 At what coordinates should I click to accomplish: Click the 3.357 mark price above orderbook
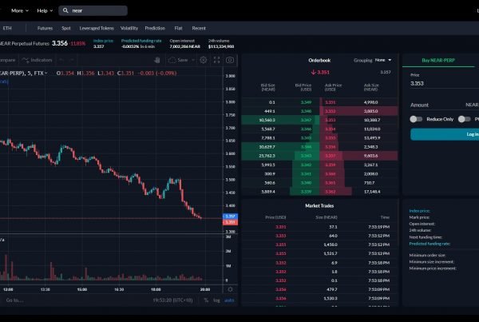click(x=386, y=72)
